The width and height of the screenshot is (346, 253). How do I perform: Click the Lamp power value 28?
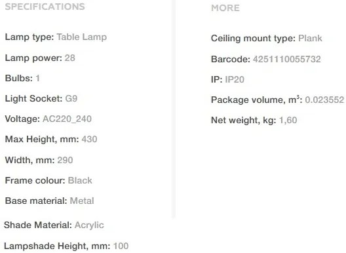click(70, 58)
